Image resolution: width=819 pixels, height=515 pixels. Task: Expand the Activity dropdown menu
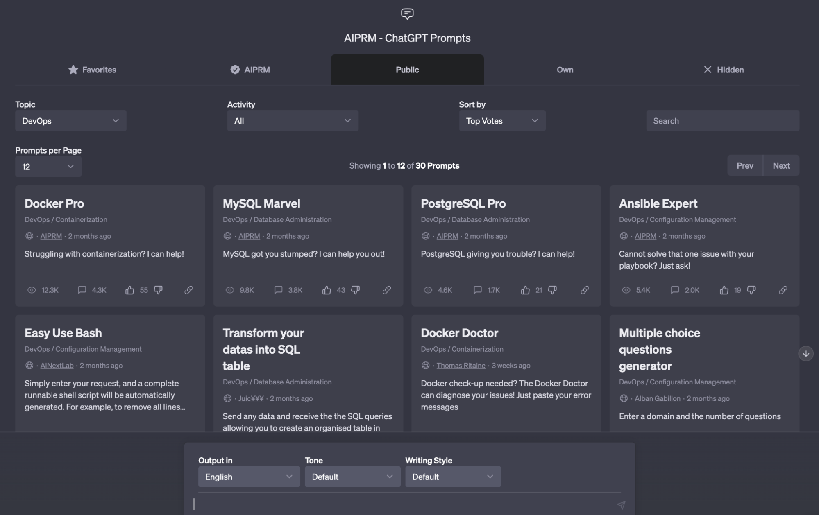291,120
